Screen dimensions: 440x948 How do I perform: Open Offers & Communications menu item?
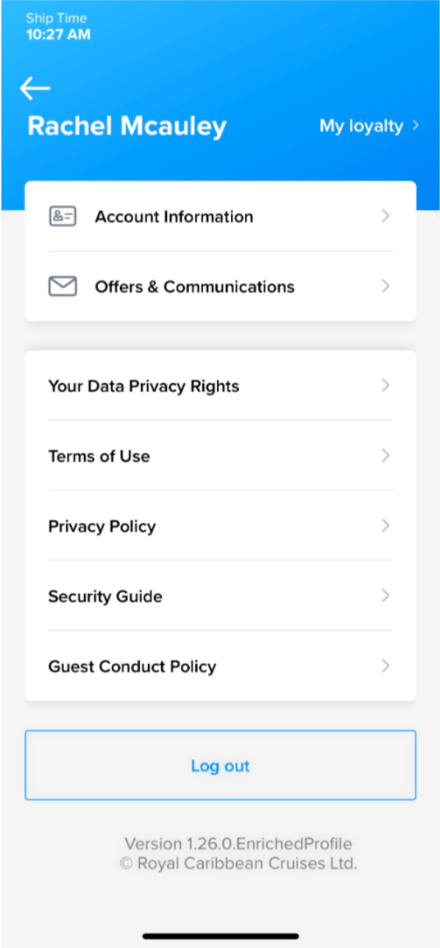[220, 286]
